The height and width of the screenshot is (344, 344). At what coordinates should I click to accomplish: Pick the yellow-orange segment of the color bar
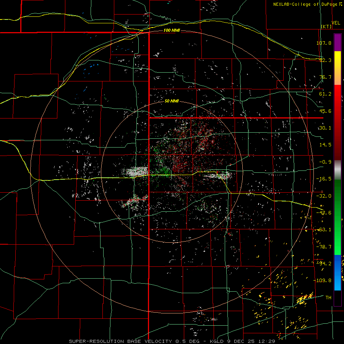[338, 68]
